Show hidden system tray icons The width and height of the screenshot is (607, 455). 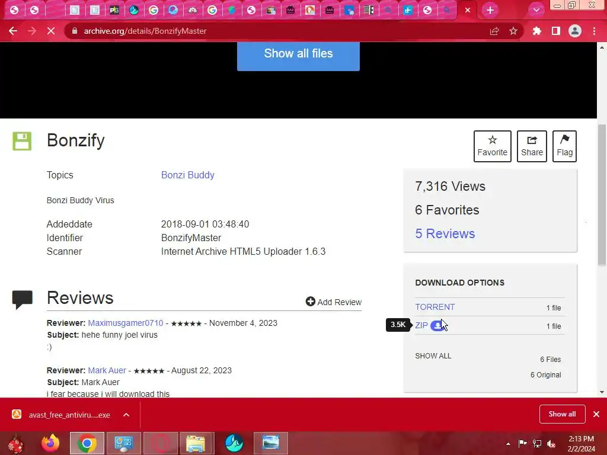pyautogui.click(x=508, y=444)
